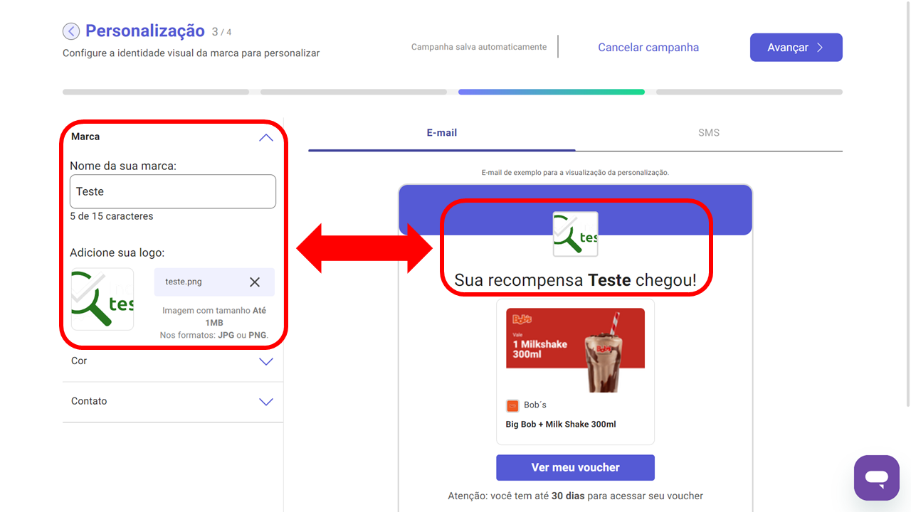911x512 pixels.
Task: Switch to the SMS tab
Action: coord(708,133)
